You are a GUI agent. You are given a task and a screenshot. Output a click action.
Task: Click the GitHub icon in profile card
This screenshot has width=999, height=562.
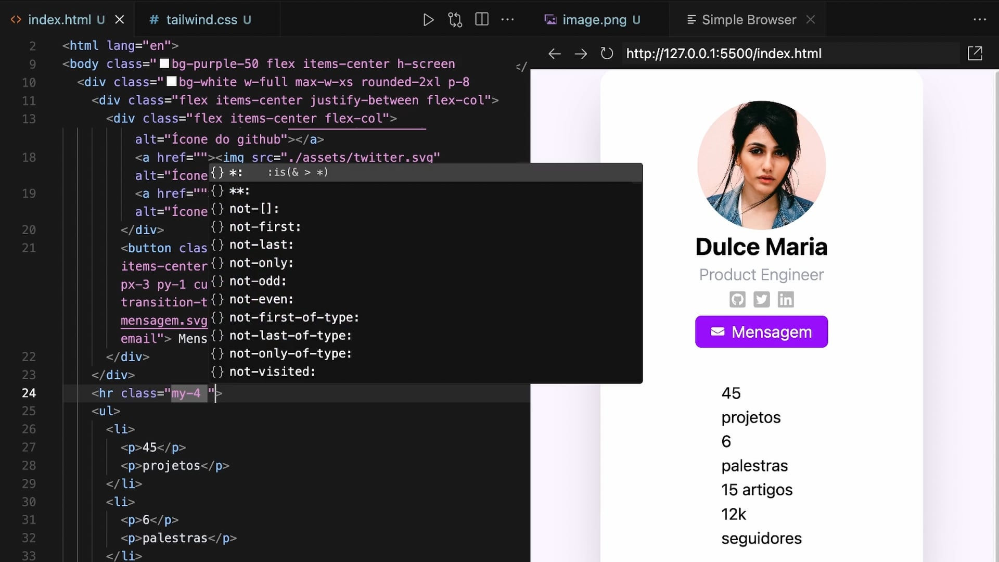click(737, 299)
